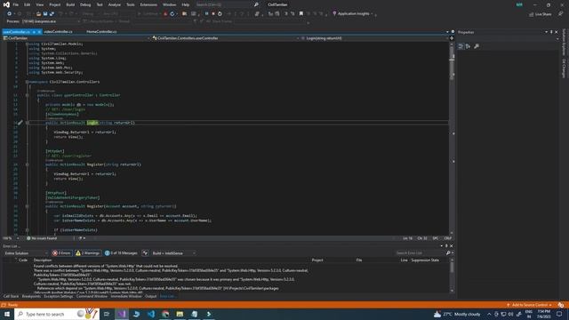Image resolution: width=569 pixels, height=320 pixels.
Task: Collapse the namespace CivilTamilan.Controllers block
Action: 27,82
